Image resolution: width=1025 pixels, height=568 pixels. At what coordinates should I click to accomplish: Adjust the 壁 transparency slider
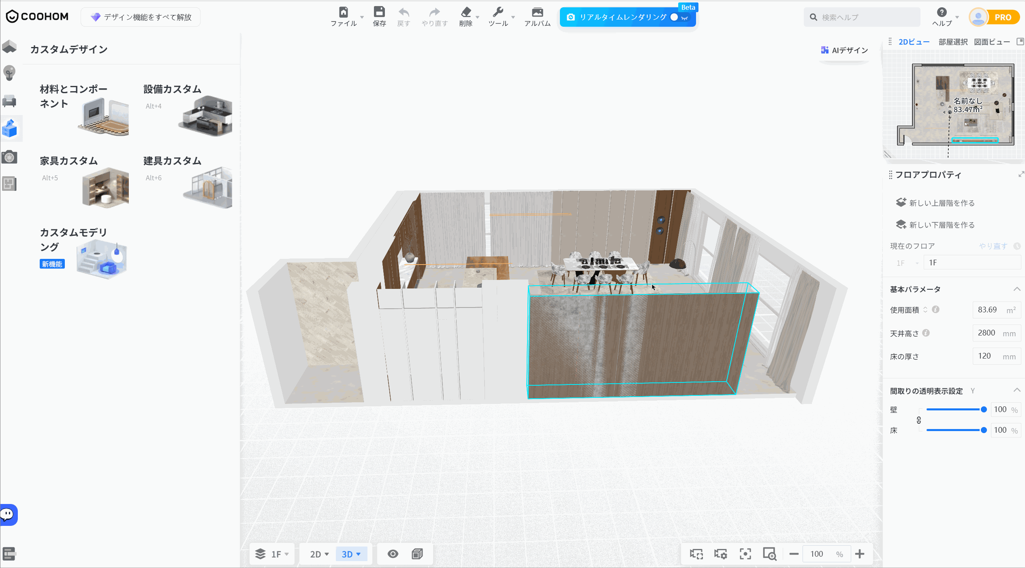[956, 410]
